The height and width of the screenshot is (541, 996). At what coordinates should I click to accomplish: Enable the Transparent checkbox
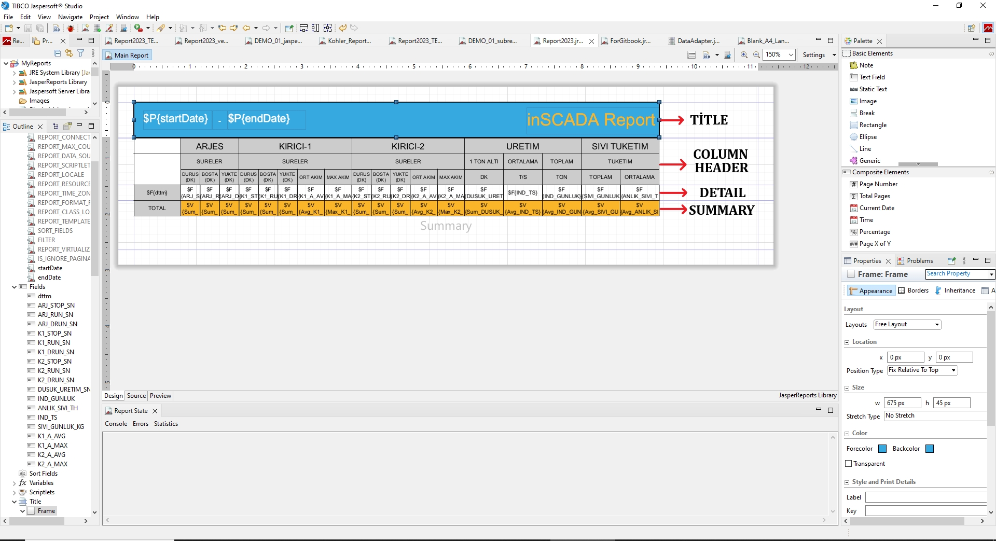[x=849, y=464]
